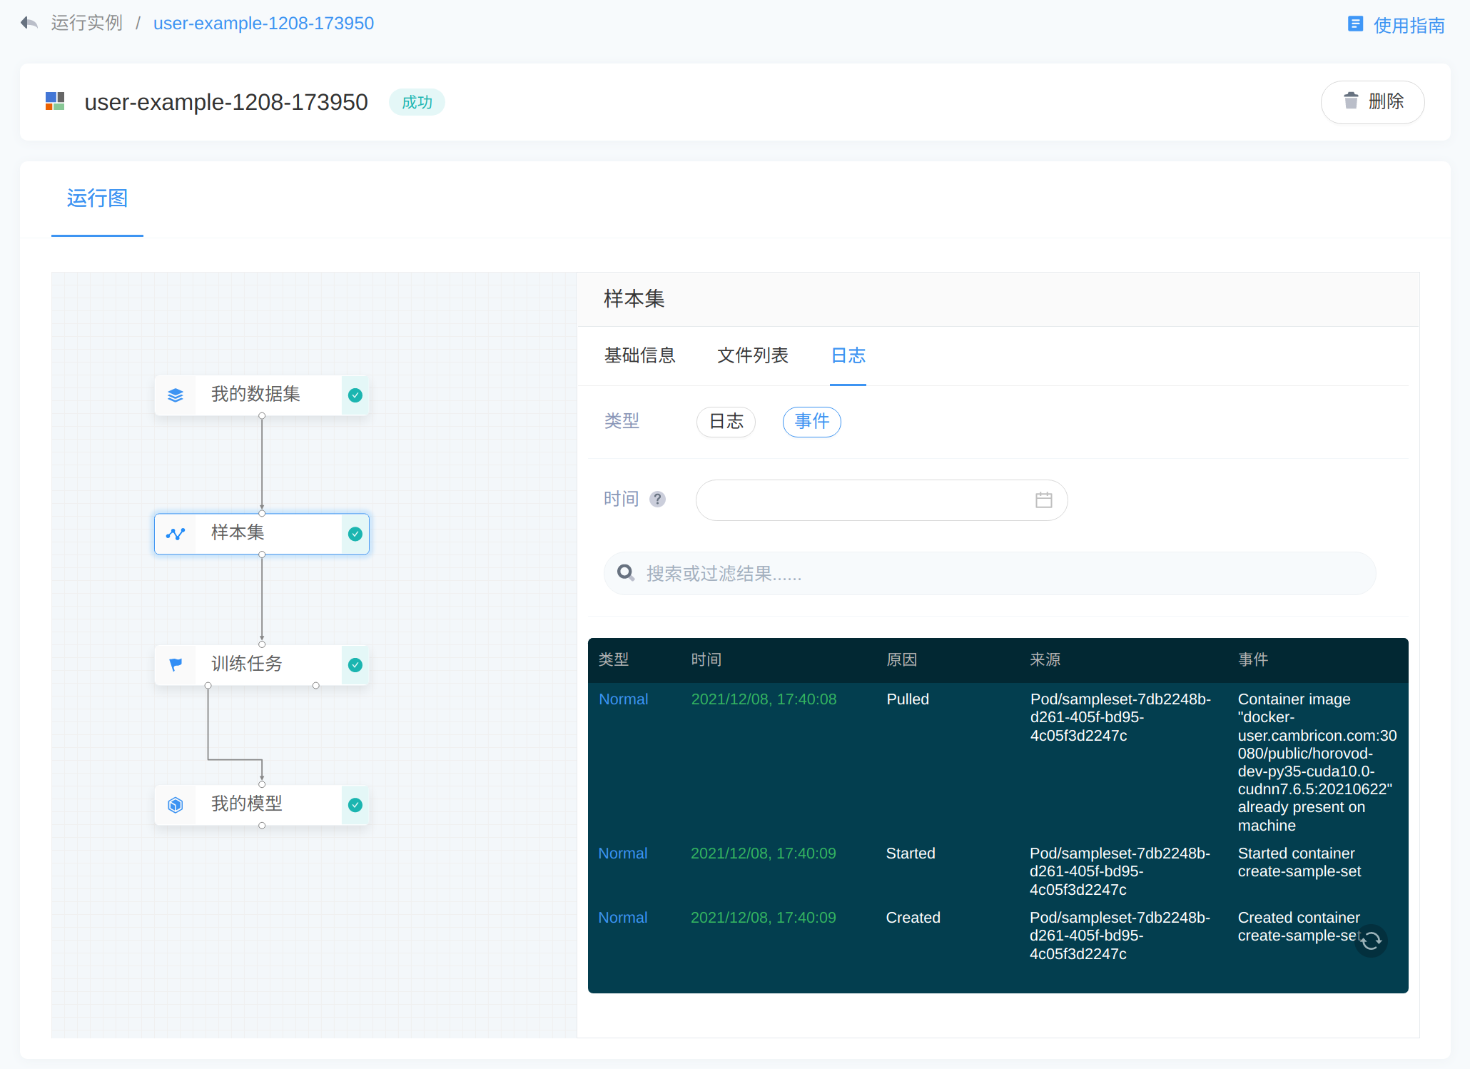
Task: Click the Created reason cell
Action: (913, 918)
